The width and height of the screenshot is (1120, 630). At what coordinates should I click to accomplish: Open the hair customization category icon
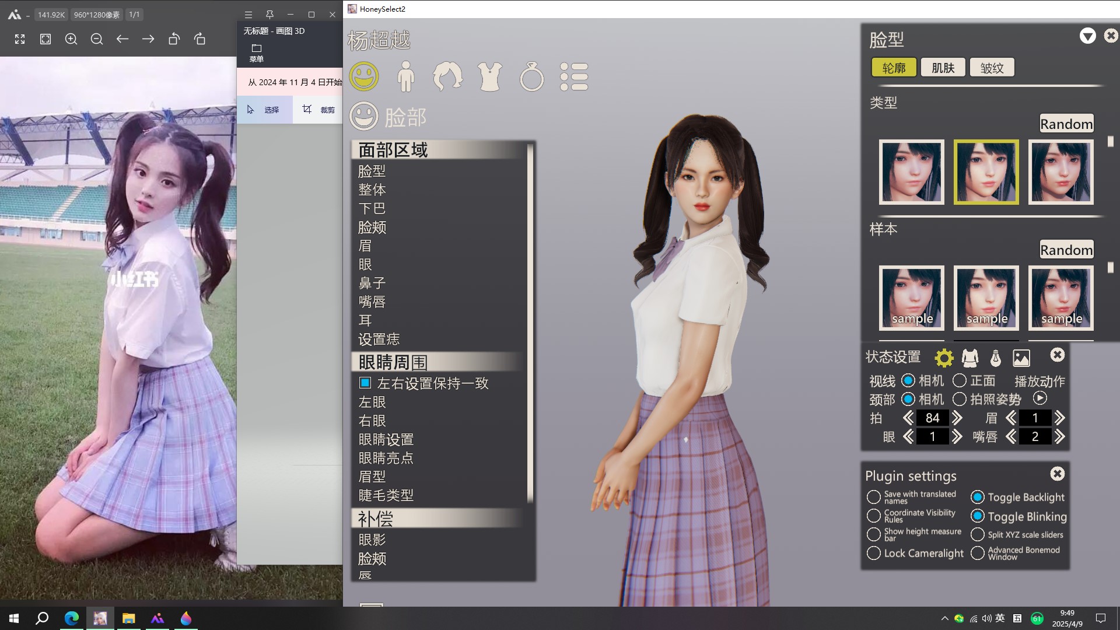click(x=447, y=76)
